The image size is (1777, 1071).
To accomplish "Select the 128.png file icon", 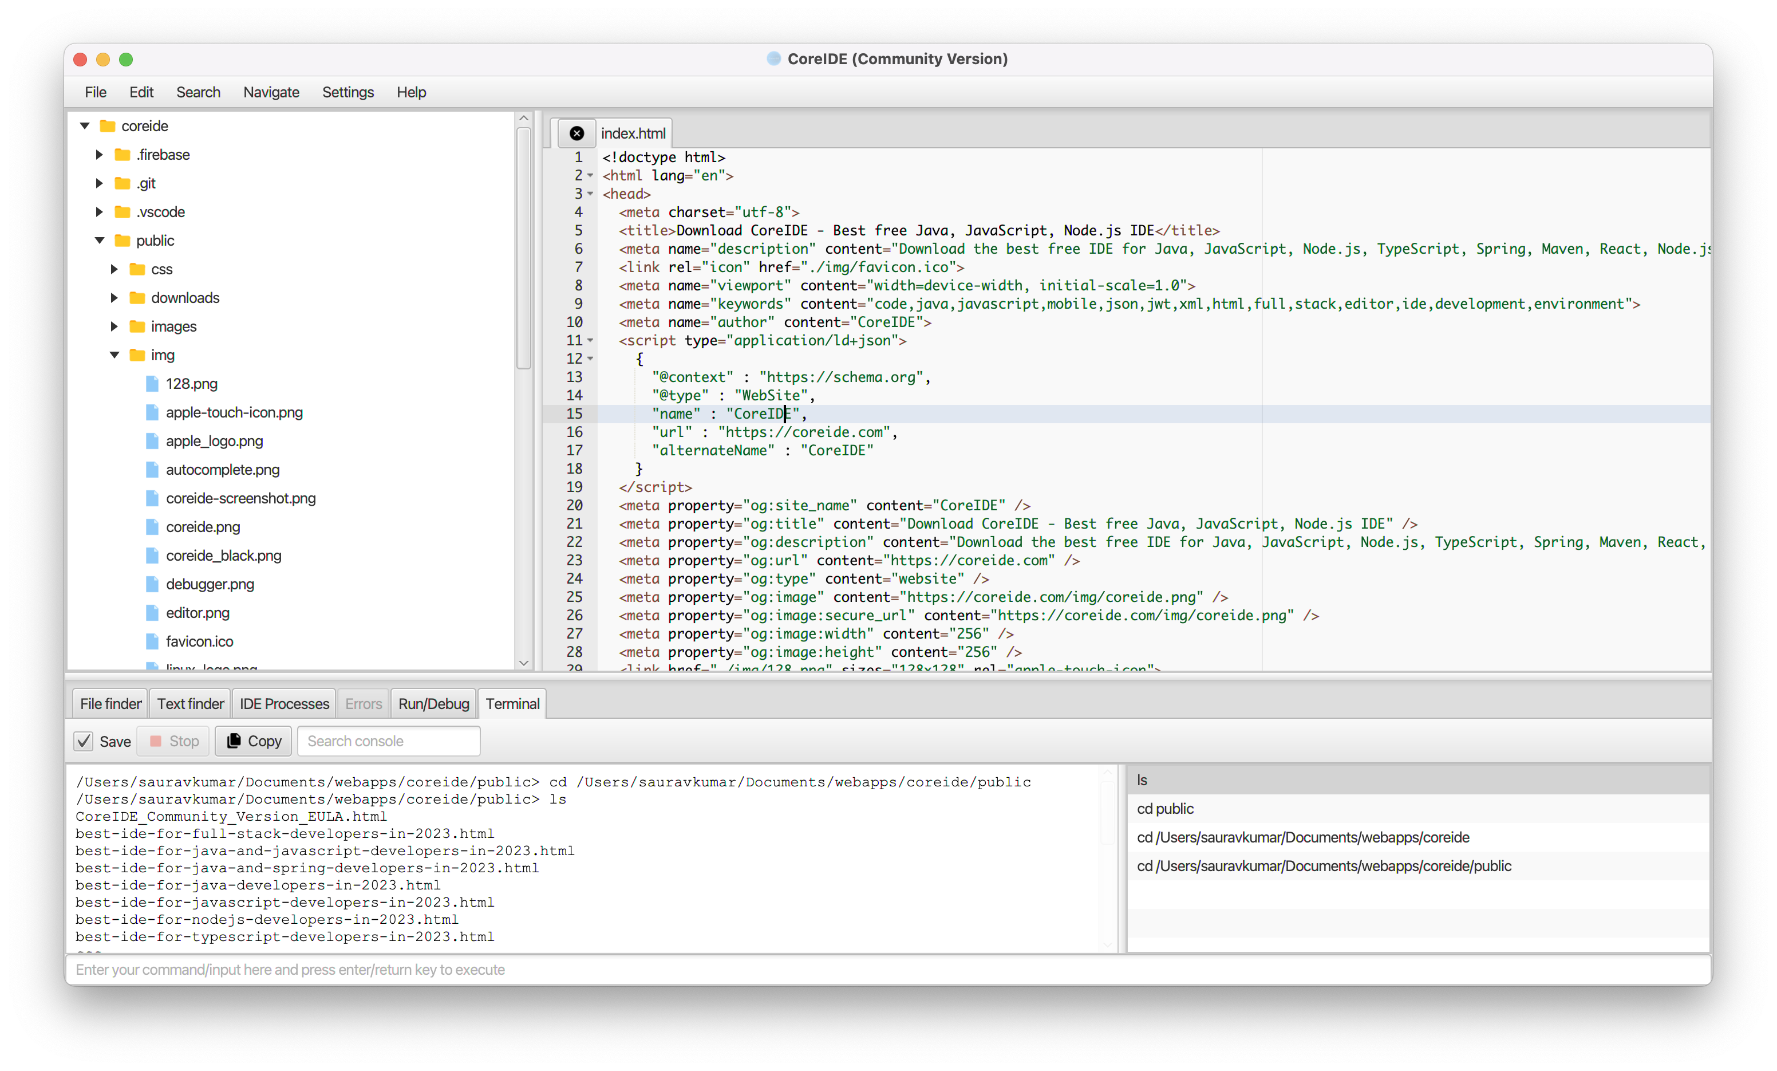I will [152, 383].
